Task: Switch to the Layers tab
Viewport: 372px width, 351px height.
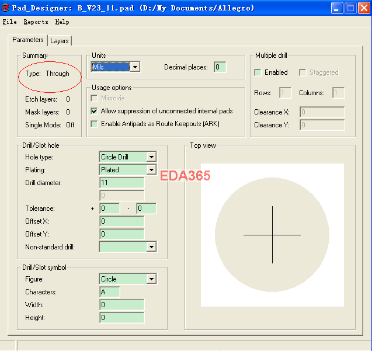Action: click(x=60, y=41)
